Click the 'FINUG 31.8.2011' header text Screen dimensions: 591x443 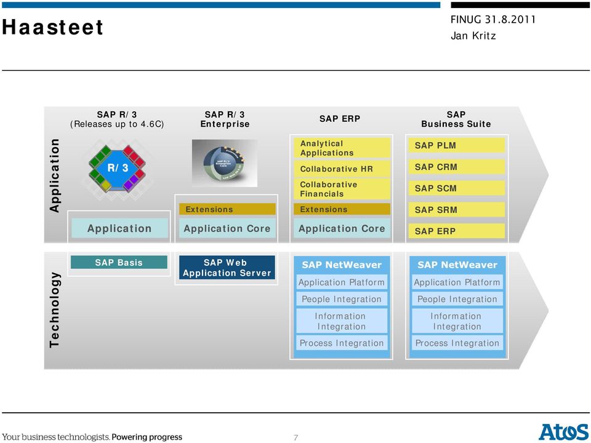point(493,20)
